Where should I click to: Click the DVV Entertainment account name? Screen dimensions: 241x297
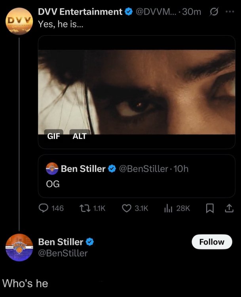click(x=80, y=12)
